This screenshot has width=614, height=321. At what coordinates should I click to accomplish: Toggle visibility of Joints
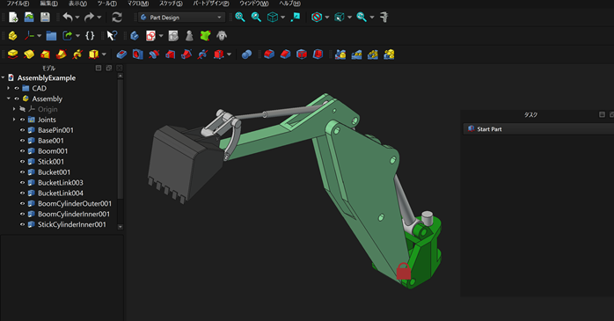pyautogui.click(x=22, y=120)
